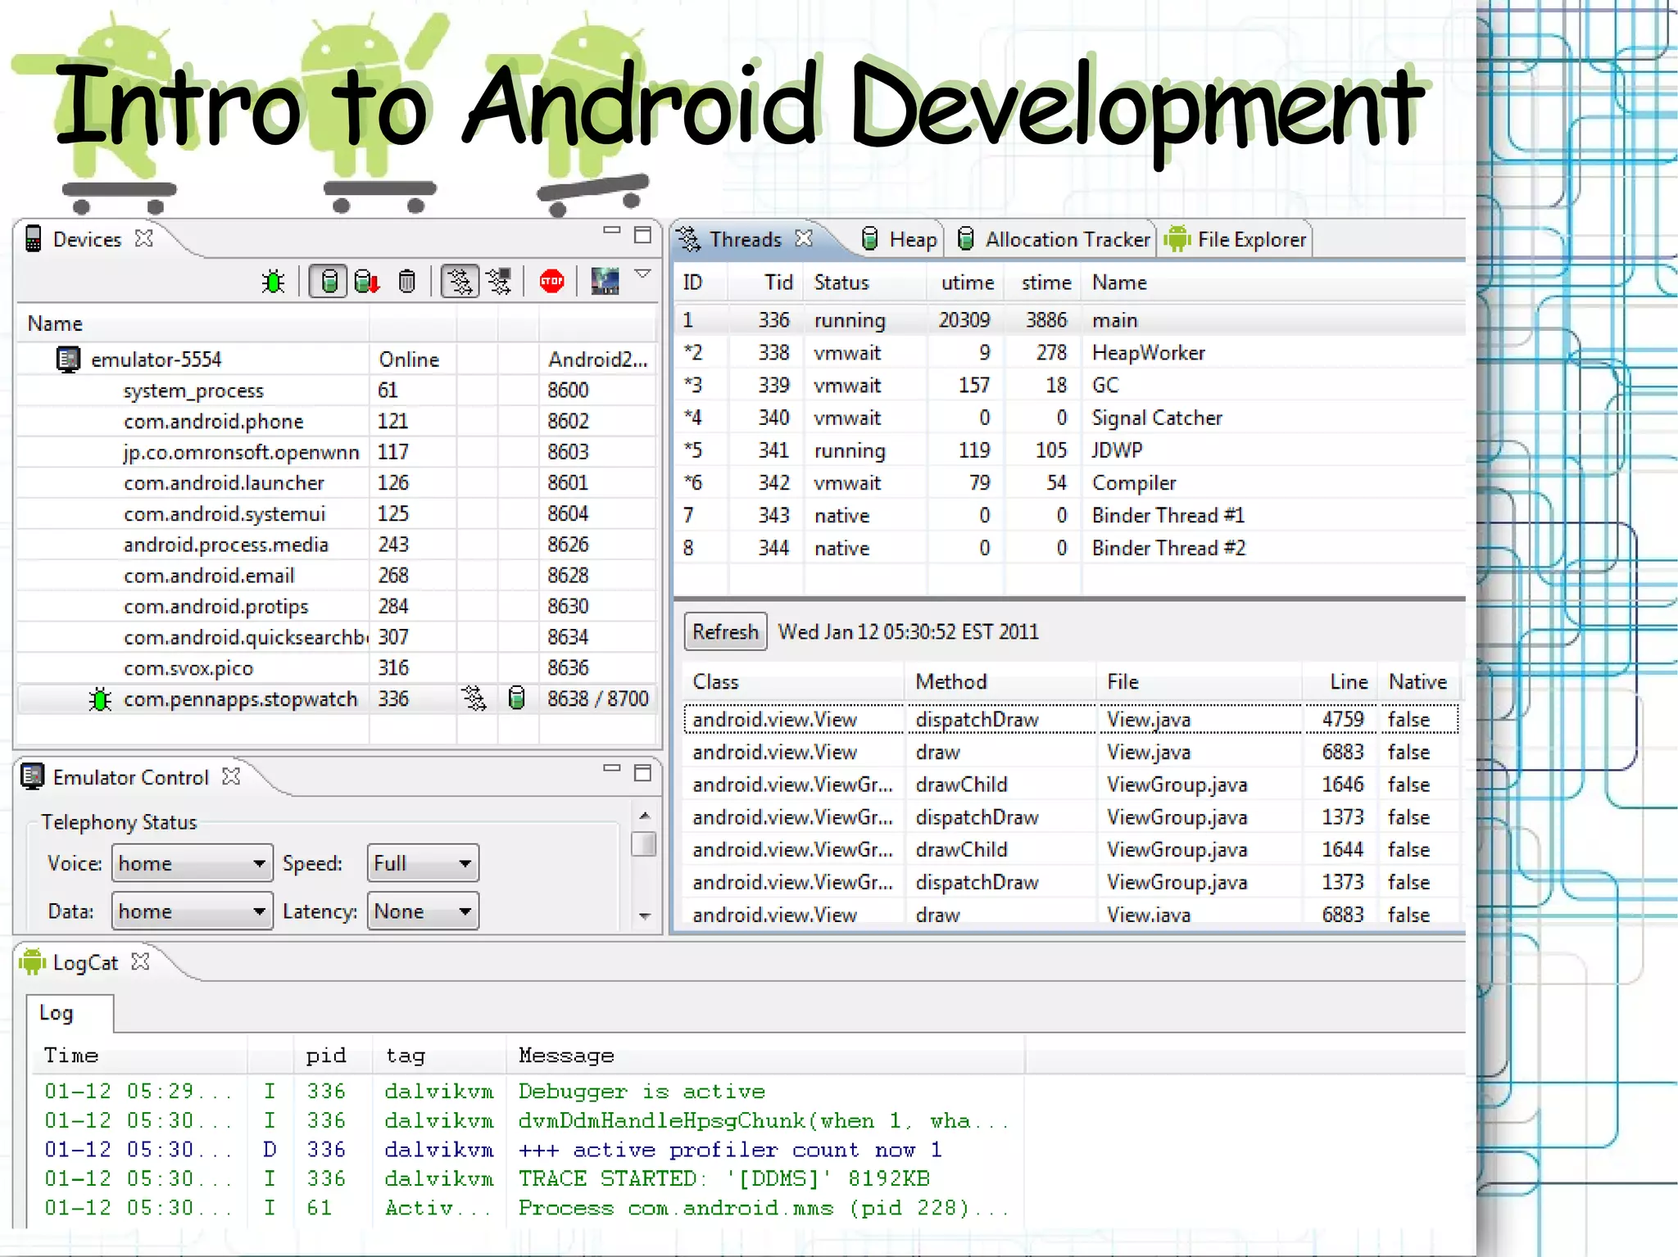This screenshot has height=1257, width=1678.
Task: Open the Devices view menu arrow
Action: (x=643, y=274)
